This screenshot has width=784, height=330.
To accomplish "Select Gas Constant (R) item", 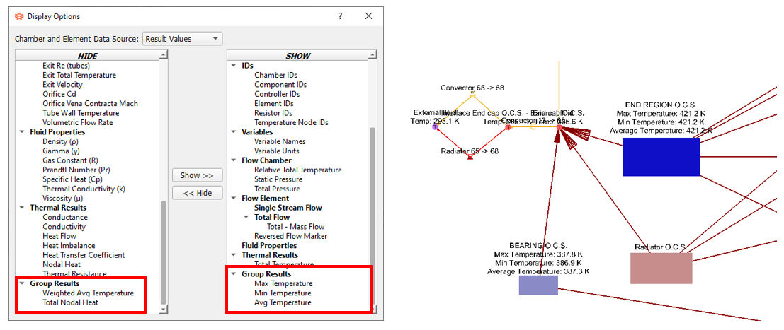I will click(x=71, y=160).
